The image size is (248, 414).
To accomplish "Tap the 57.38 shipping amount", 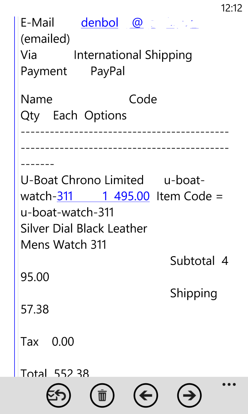I will point(35,309).
